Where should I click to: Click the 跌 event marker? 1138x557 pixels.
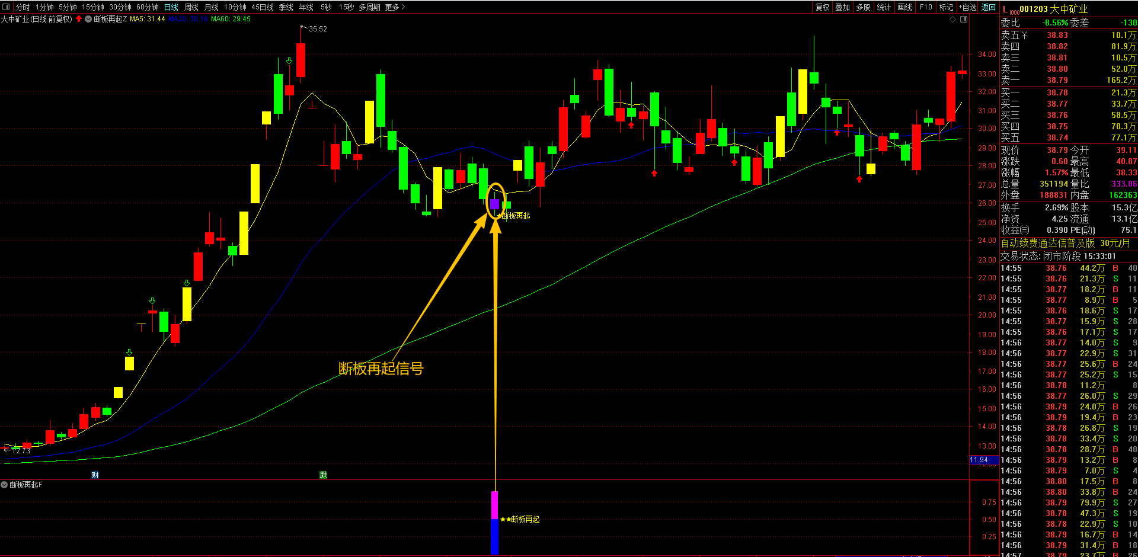[323, 475]
